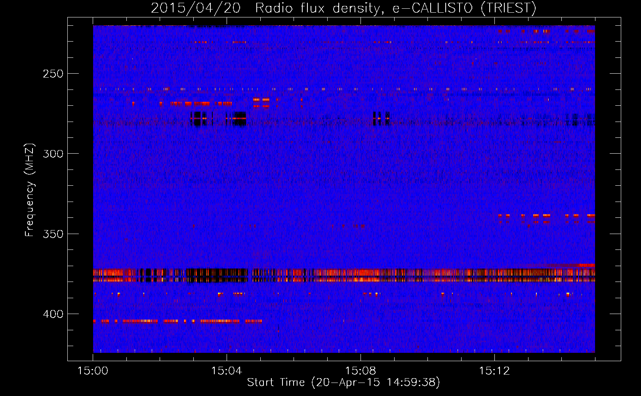Click the 15:00 time tick label
The width and height of the screenshot is (641, 396).
pos(93,371)
